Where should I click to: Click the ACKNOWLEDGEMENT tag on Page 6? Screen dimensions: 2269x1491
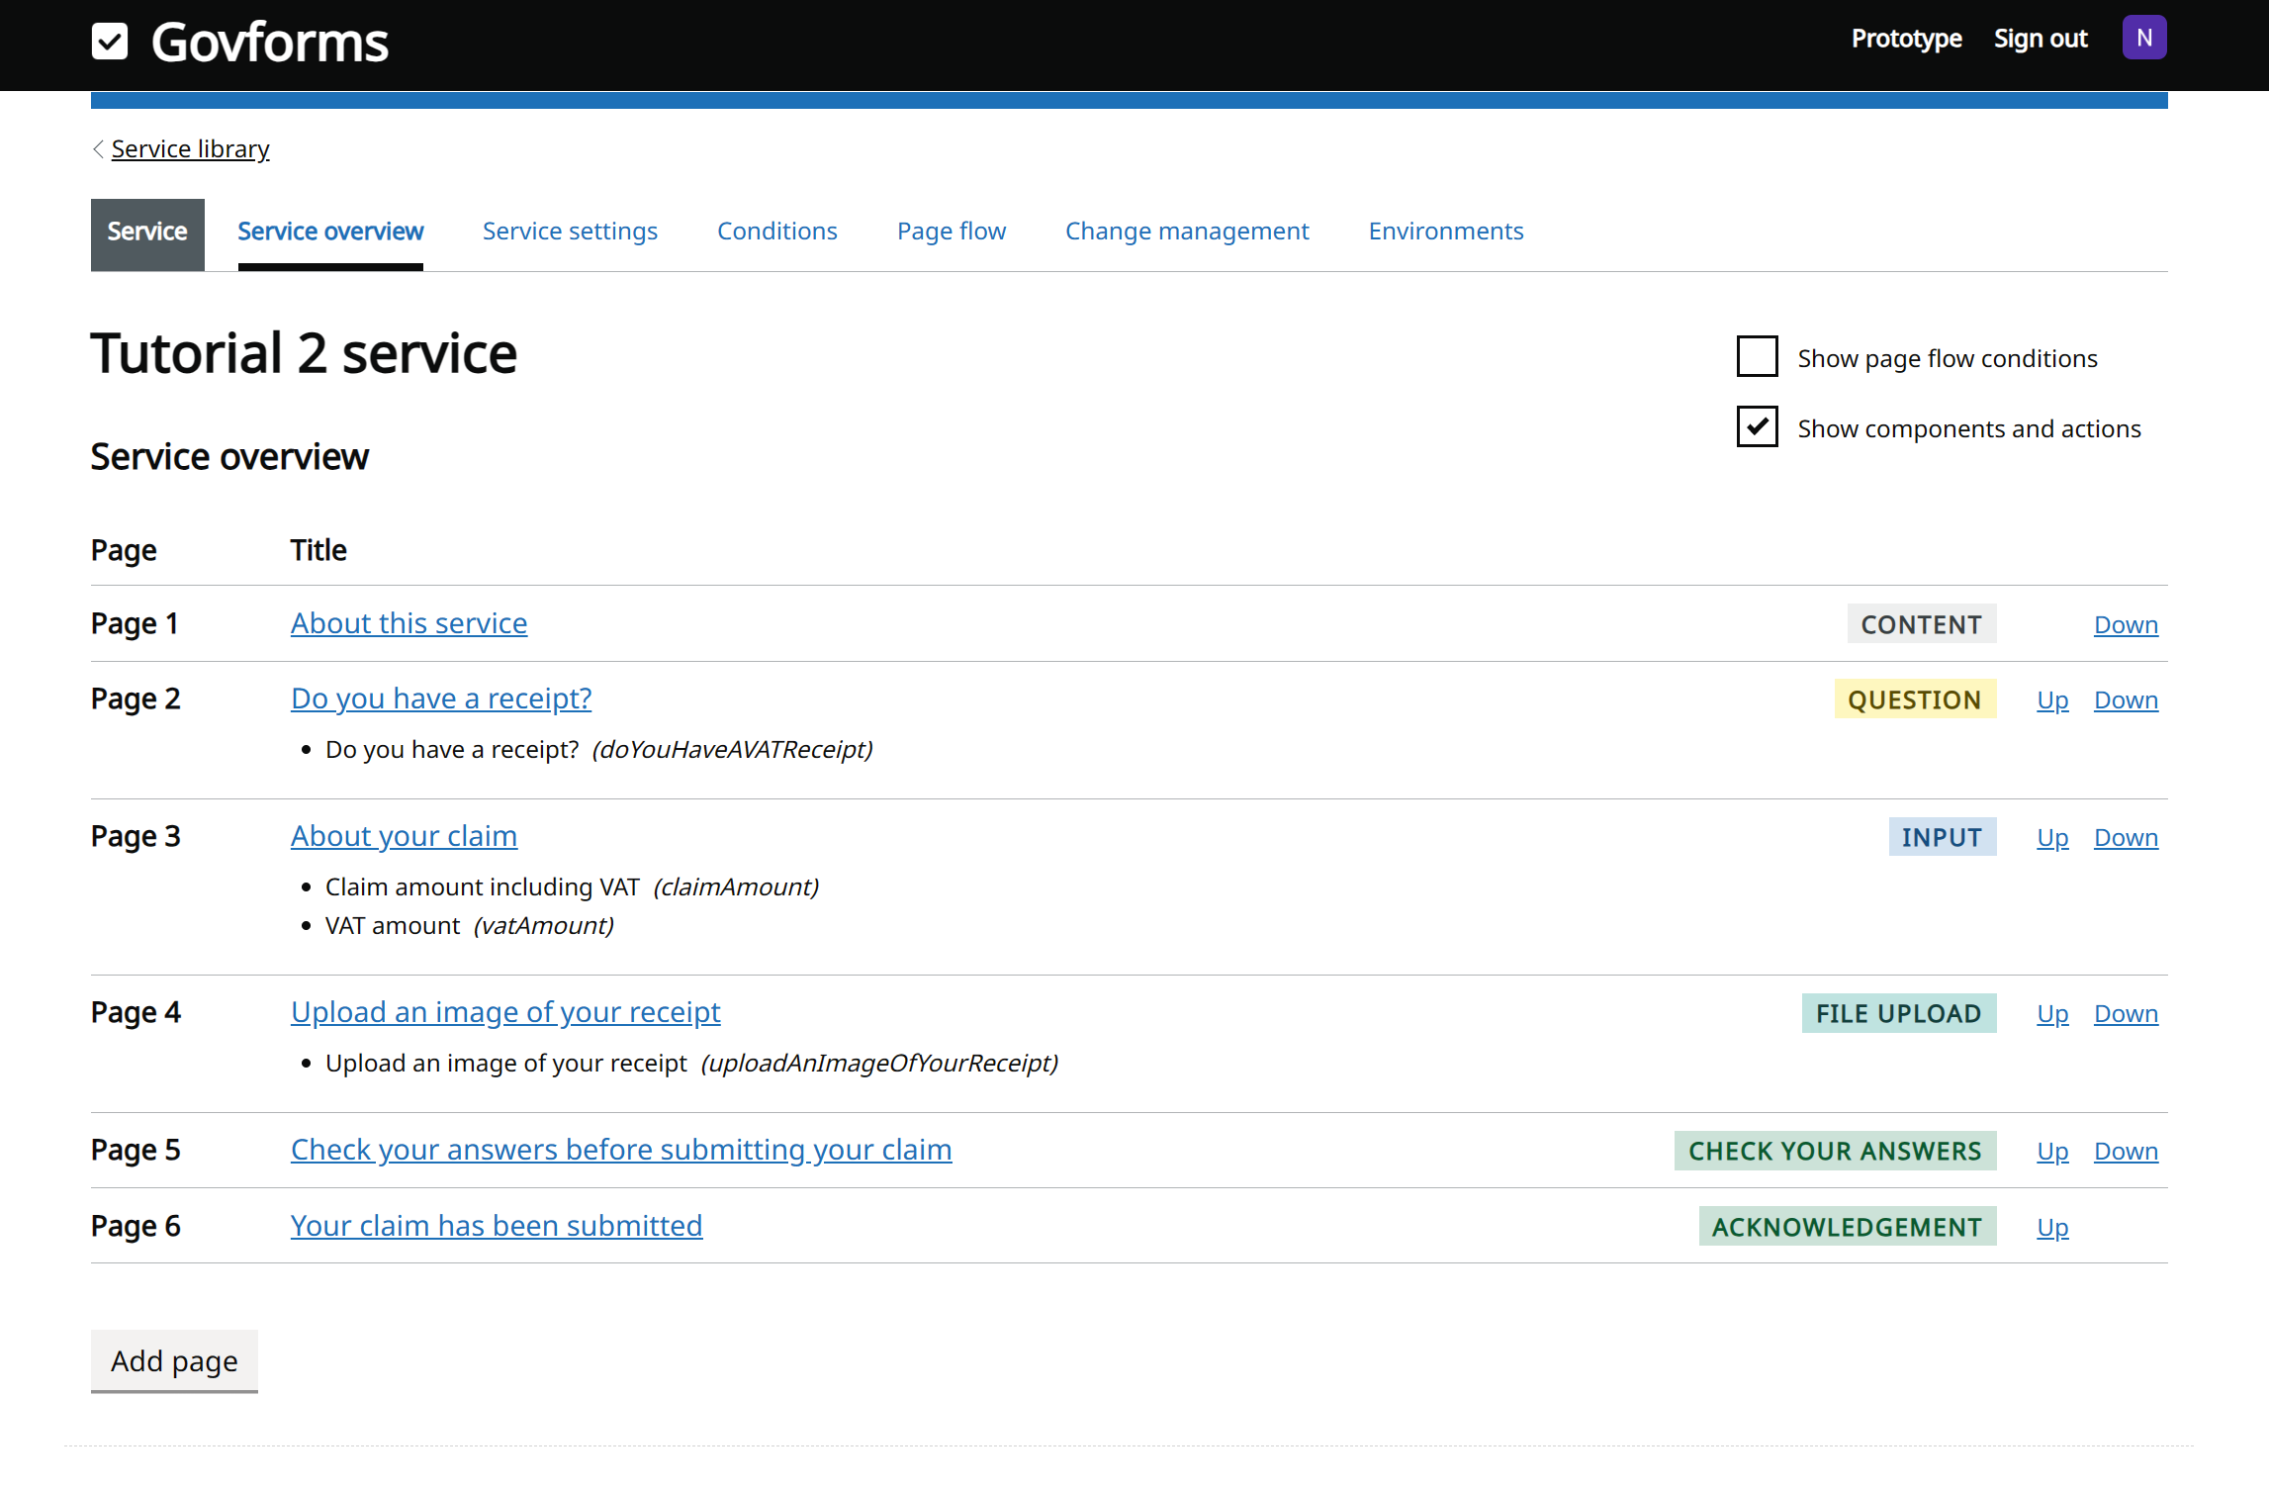(x=1847, y=1227)
